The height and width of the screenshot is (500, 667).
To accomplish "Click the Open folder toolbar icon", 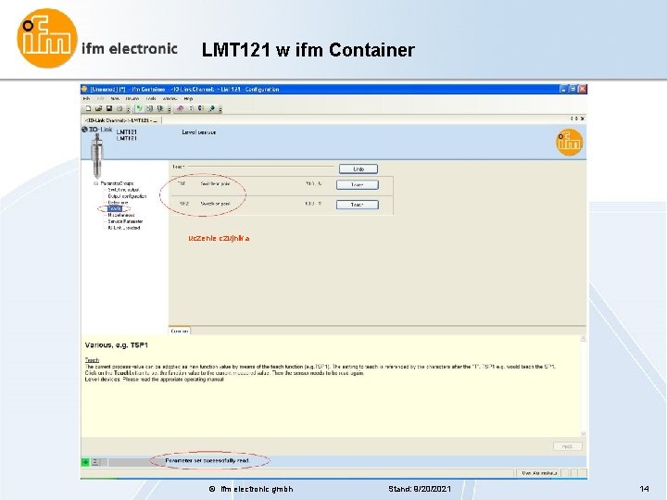I will [x=99, y=109].
